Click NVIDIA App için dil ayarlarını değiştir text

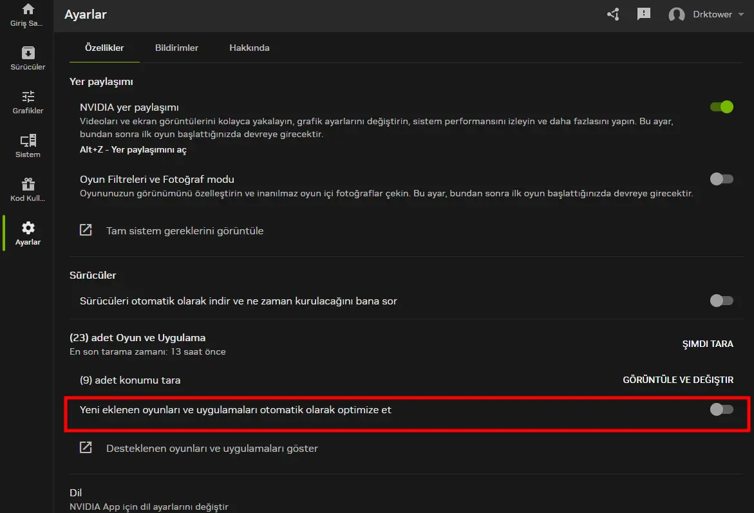point(149,507)
